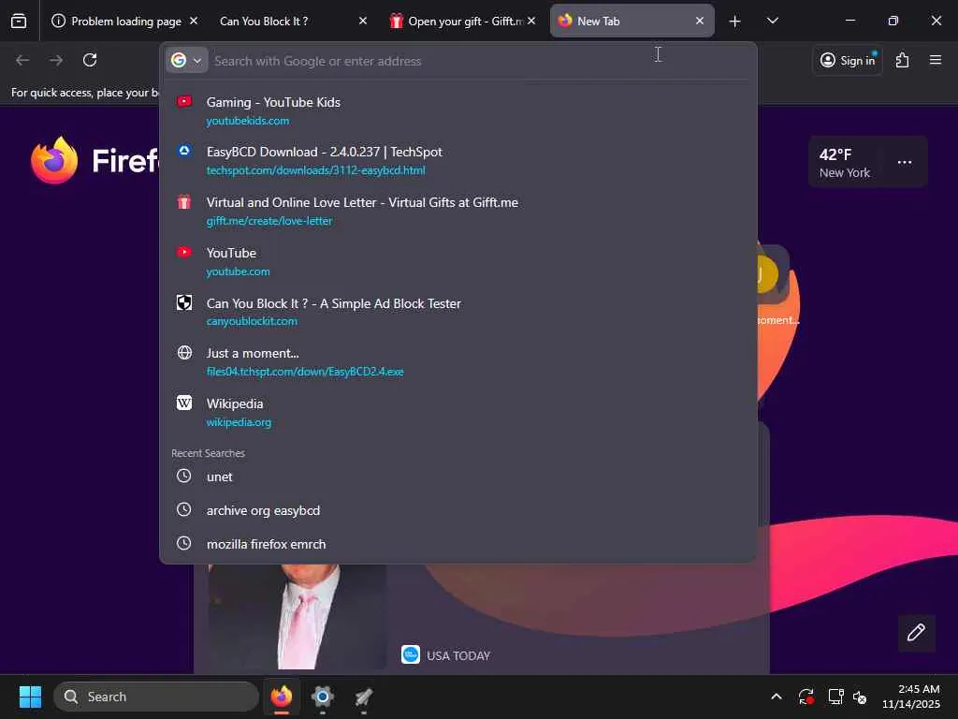
Task: Open a new tab with the plus button
Action: (x=735, y=22)
